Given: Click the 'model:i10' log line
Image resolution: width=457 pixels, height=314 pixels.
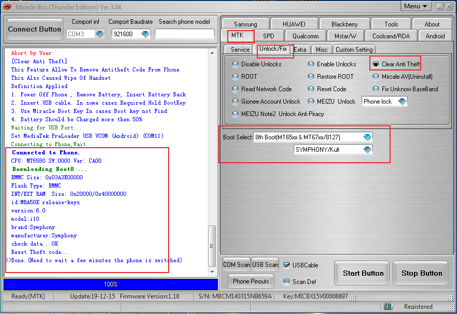Looking at the screenshot, I should tap(25, 219).
